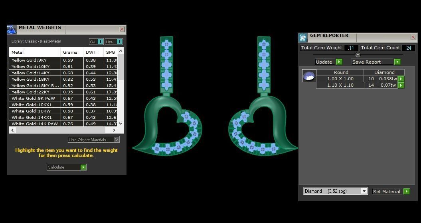
Task: Click green arrow for 0.07tw row
Action: (401, 85)
